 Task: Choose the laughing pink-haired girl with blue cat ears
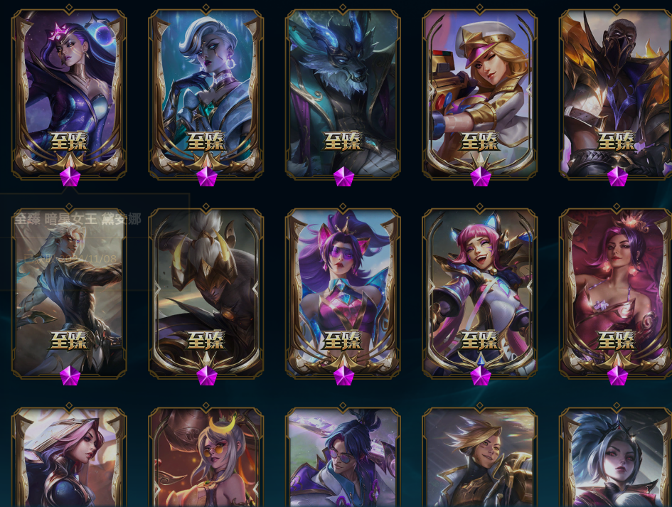tap(479, 293)
